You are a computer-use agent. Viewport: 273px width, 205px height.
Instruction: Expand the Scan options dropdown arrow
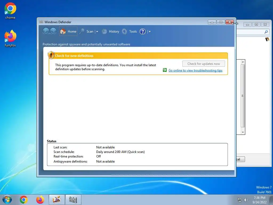click(x=97, y=31)
